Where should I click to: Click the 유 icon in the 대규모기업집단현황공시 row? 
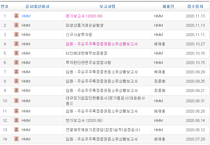pos(16,101)
